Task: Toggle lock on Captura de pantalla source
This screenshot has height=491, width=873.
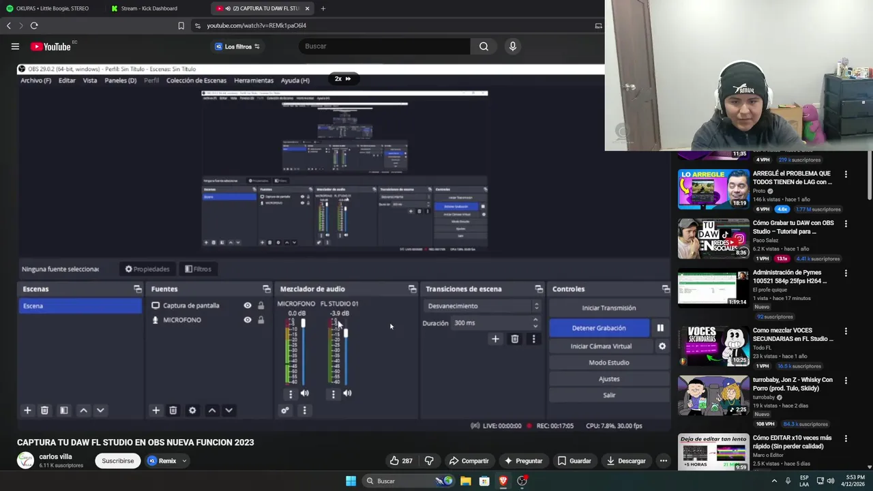Action: [261, 306]
